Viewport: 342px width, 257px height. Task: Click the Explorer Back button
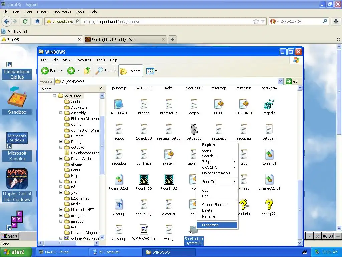(x=49, y=71)
